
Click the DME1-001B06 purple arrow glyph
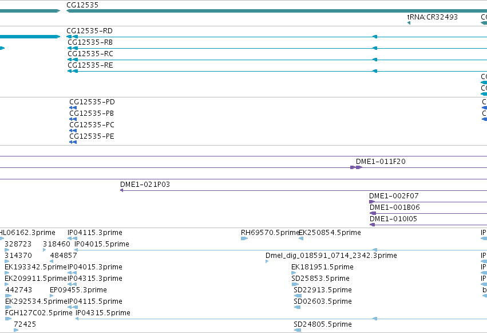click(373, 213)
